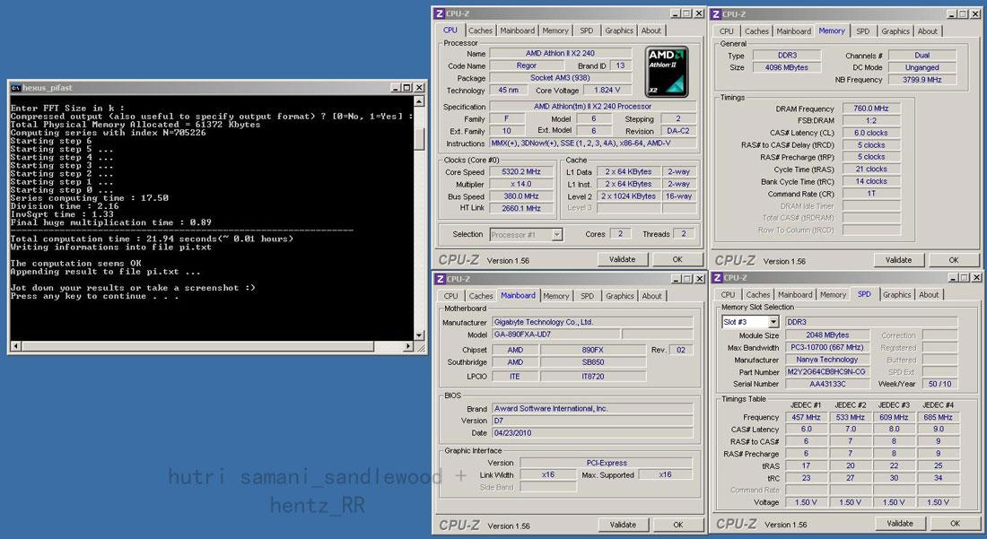Click the FSB:DRAM 1:2 value
The width and height of the screenshot is (987, 539).
tap(871, 121)
